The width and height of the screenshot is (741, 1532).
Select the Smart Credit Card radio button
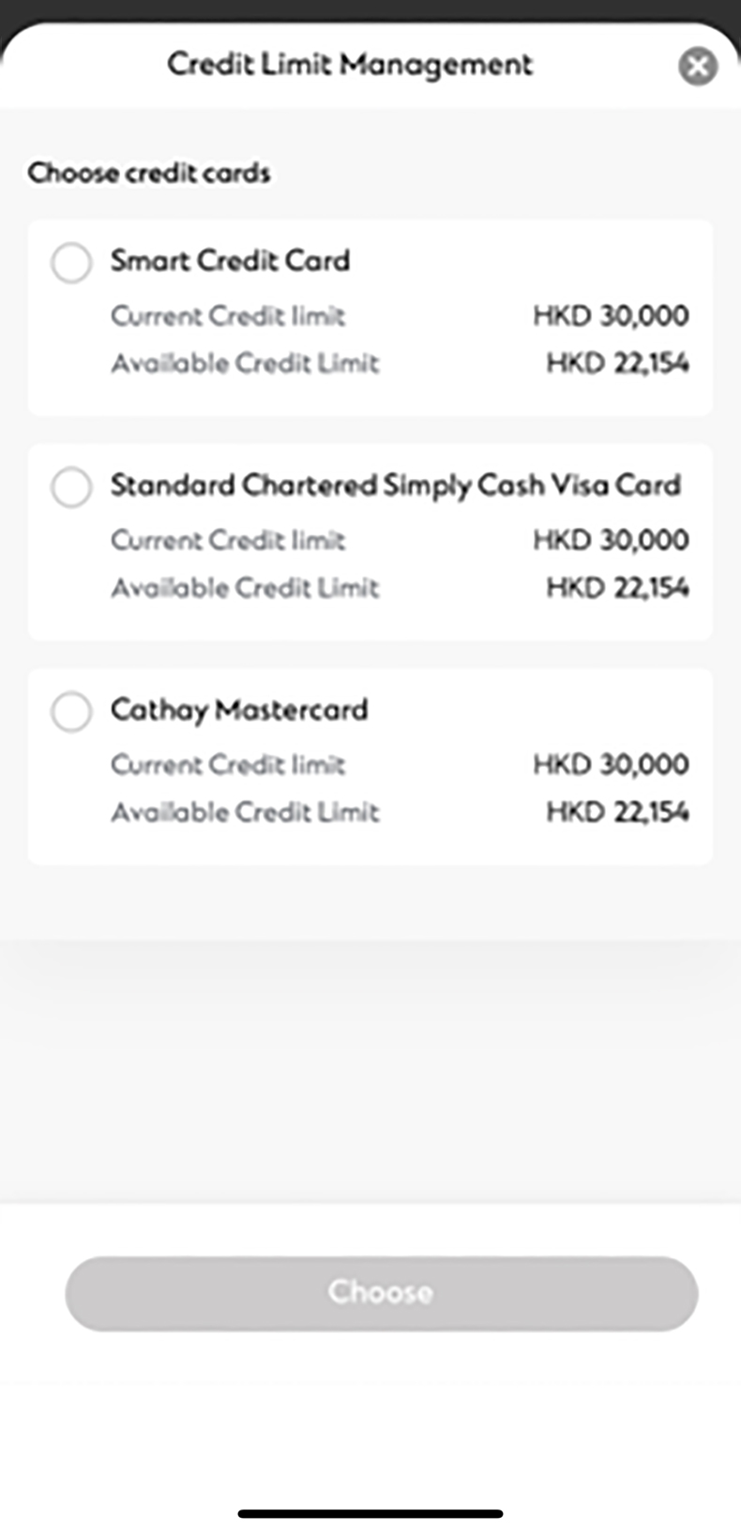pyautogui.click(x=71, y=263)
